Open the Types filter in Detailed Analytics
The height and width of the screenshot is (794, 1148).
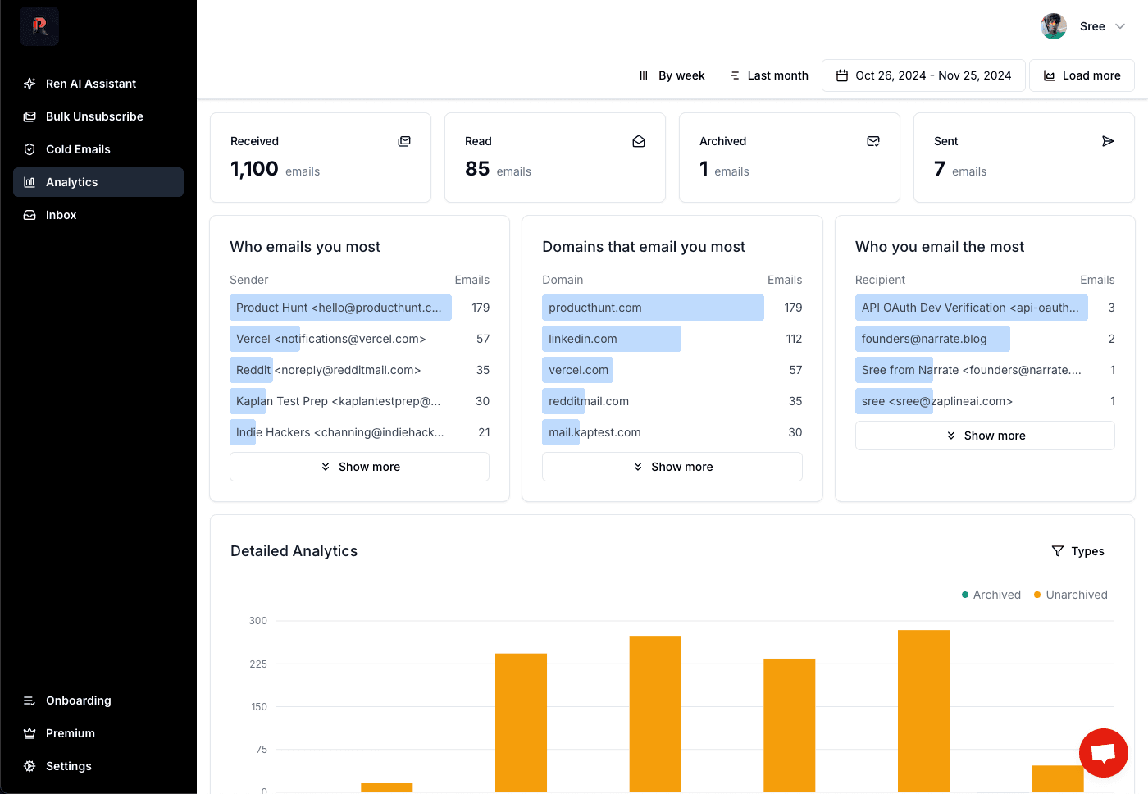point(1077,551)
